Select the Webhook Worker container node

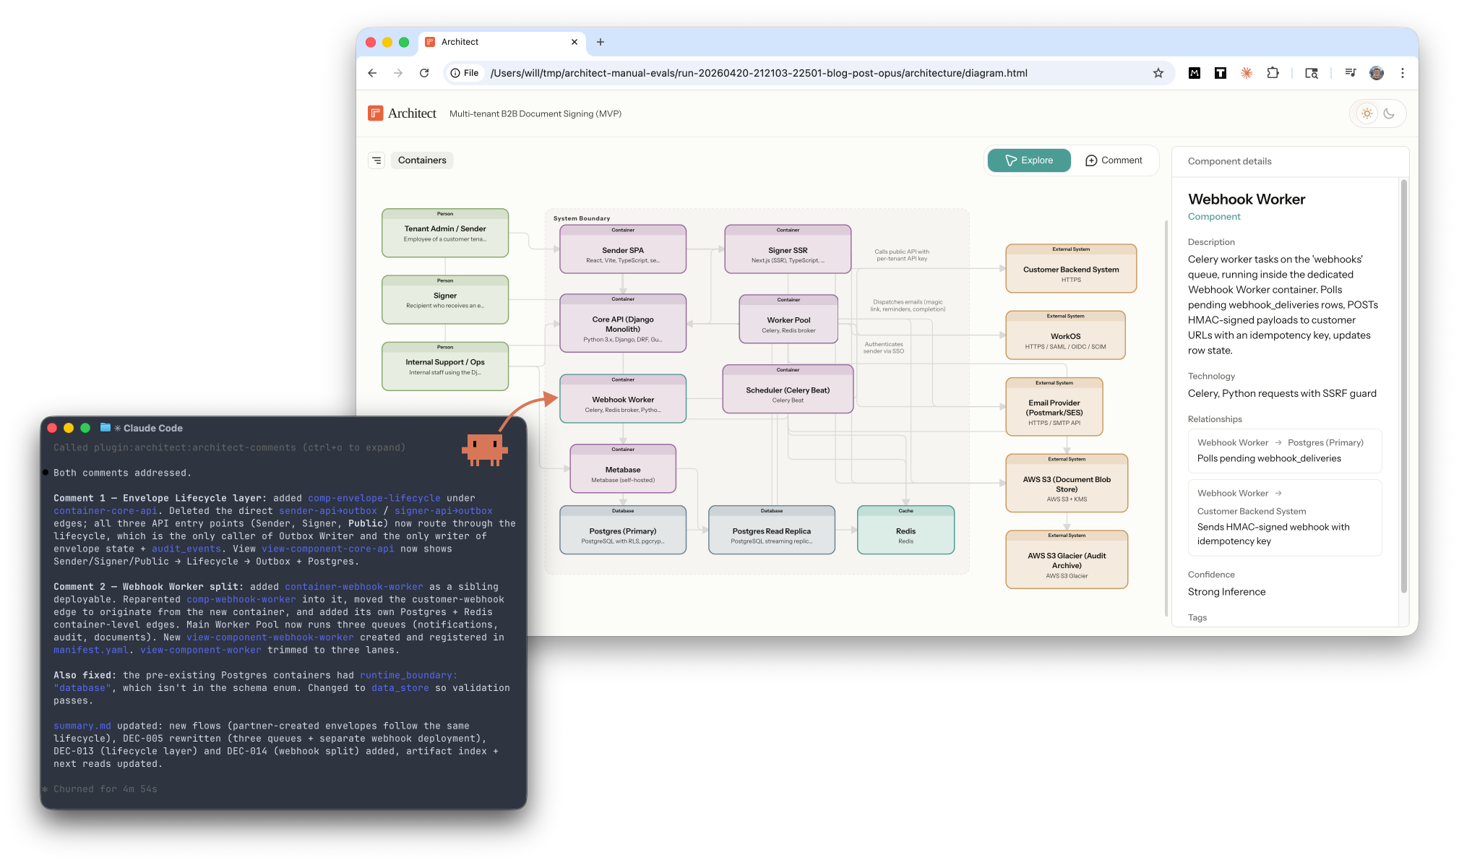[x=623, y=400]
